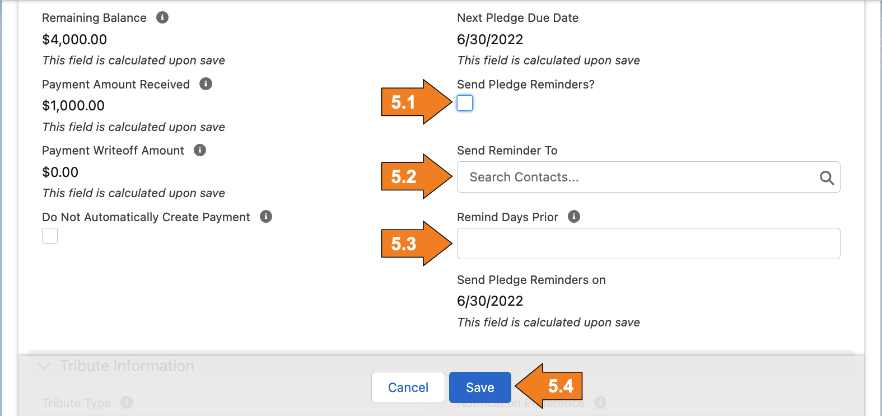Open the Notification Preference info tooltip
This screenshot has height=416, width=882.
click(599, 403)
